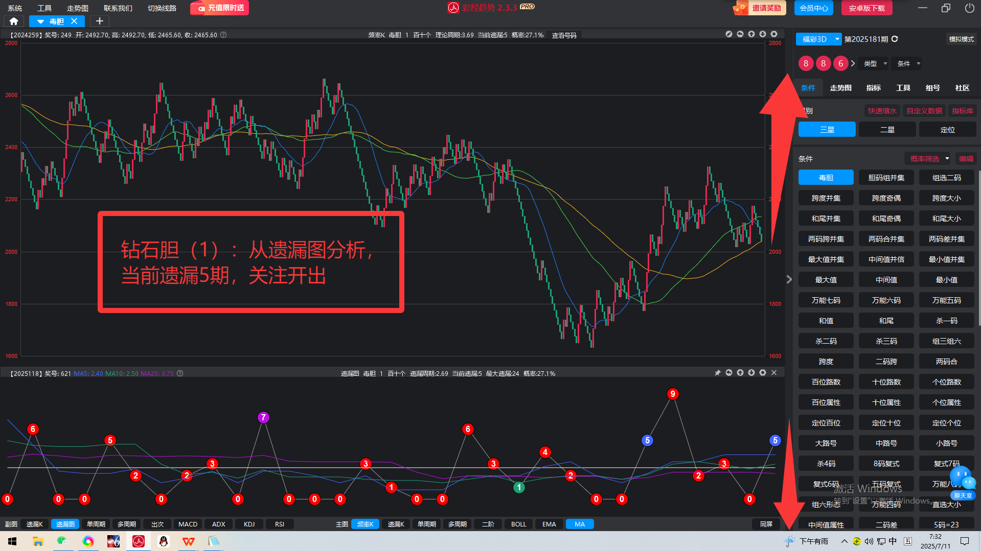Toggle MACD sub chart indicator
This screenshot has height=551, width=981.
[188, 524]
